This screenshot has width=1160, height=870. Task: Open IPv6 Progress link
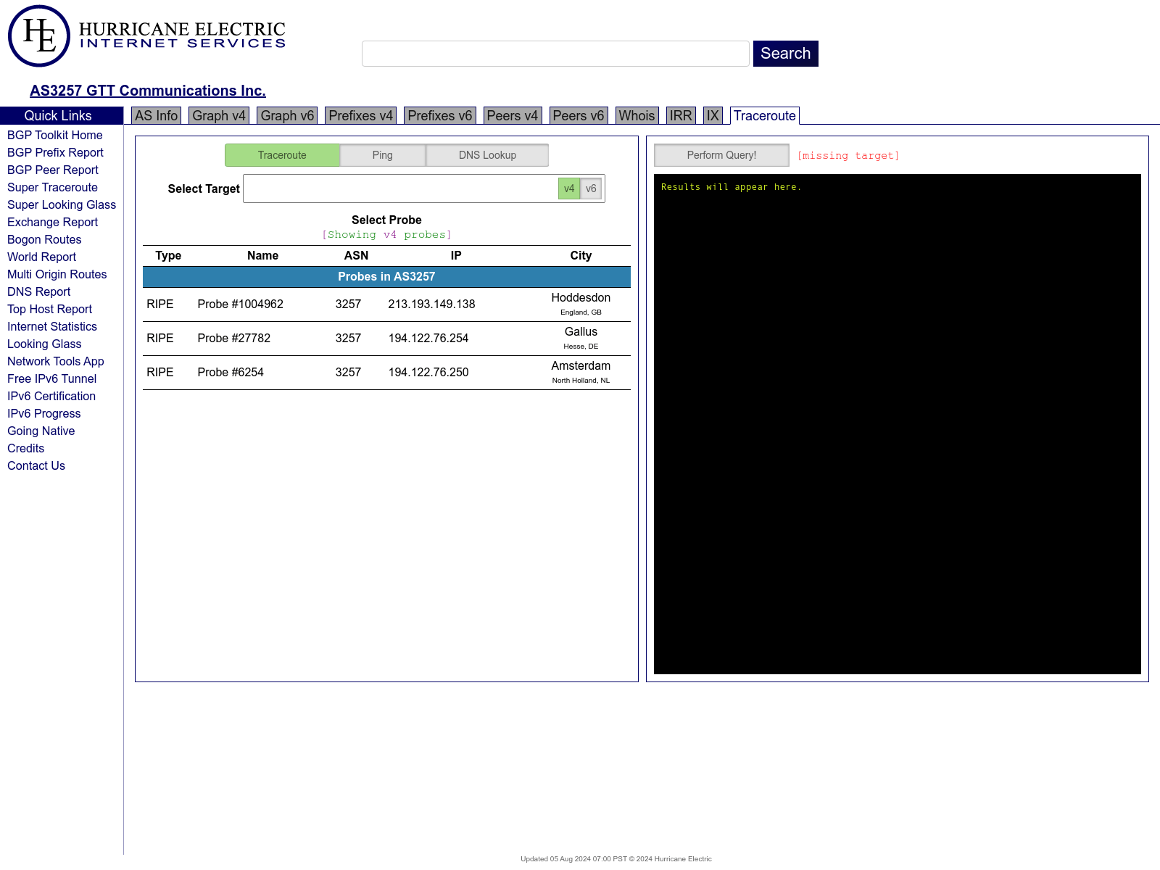tap(44, 413)
